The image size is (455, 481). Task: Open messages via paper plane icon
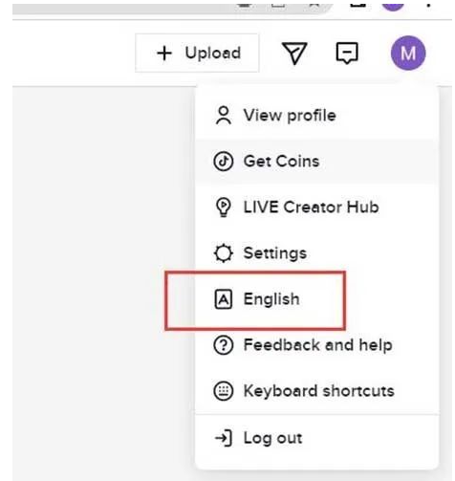294,53
